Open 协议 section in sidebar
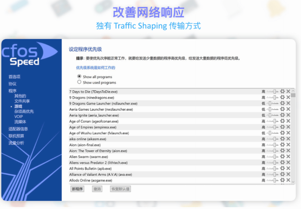Screen dimensions: 301x209 12,84
